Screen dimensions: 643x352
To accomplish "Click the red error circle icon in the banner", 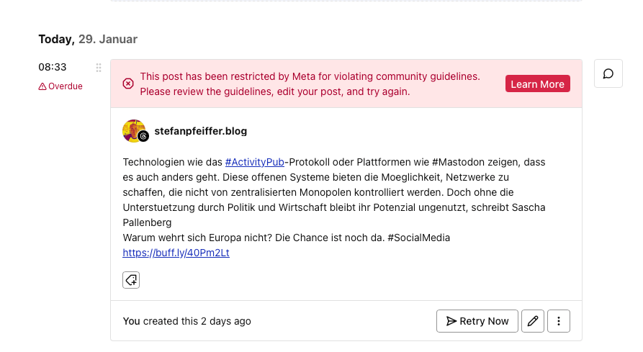I will (128, 84).
